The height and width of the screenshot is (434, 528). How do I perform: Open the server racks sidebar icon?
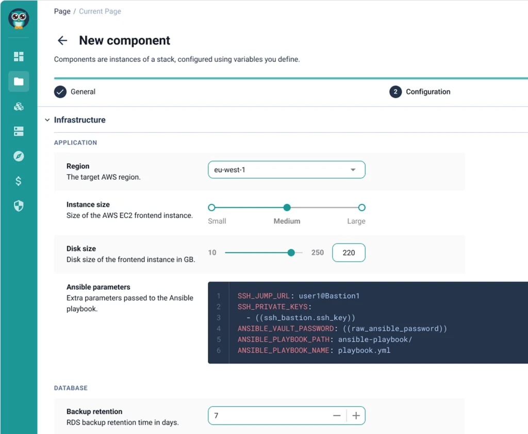[19, 131]
